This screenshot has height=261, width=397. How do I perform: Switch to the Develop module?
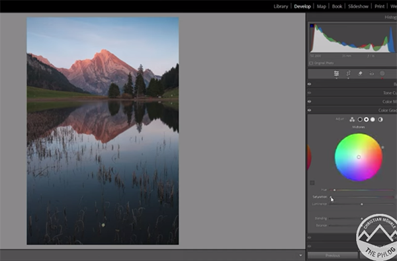tap(302, 7)
